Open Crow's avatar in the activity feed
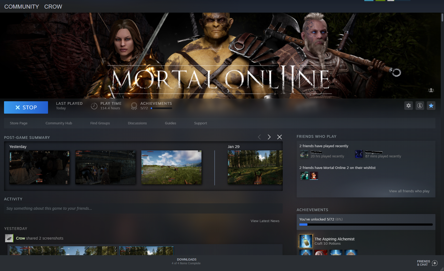Screen dimensions: 444x271 point(9,238)
